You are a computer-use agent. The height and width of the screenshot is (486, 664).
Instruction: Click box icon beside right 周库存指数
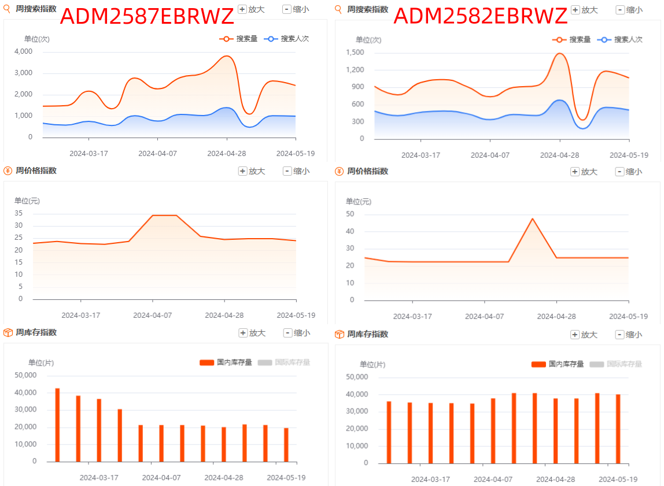point(339,334)
